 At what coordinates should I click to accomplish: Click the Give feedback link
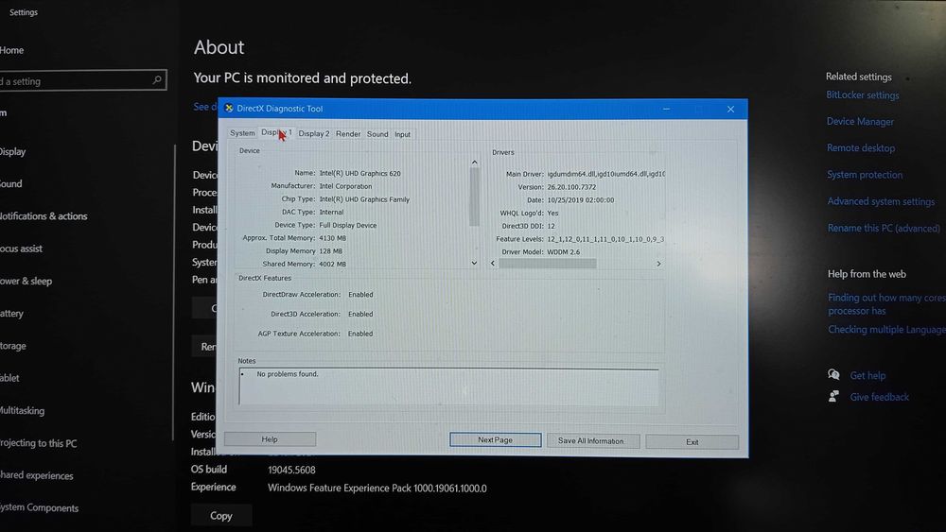pos(879,397)
